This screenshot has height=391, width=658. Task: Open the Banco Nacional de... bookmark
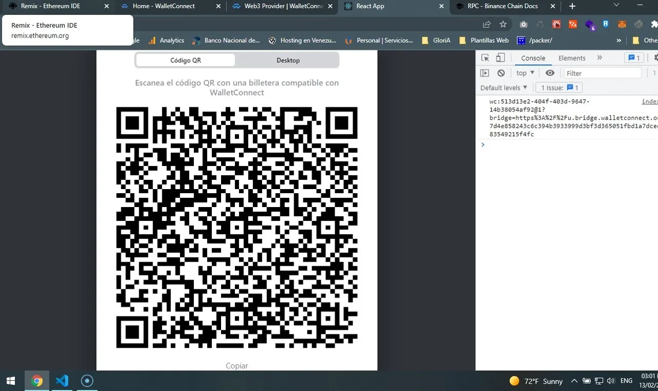point(226,40)
